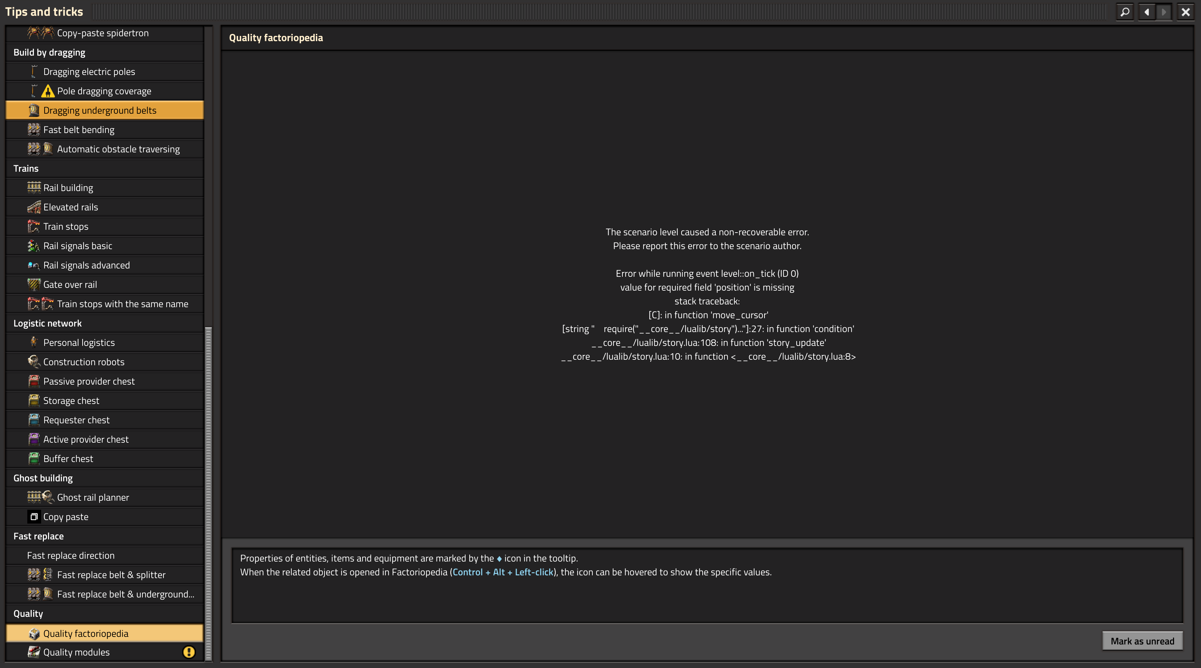
Task: Close the Tips and tricks window
Action: [1185, 12]
